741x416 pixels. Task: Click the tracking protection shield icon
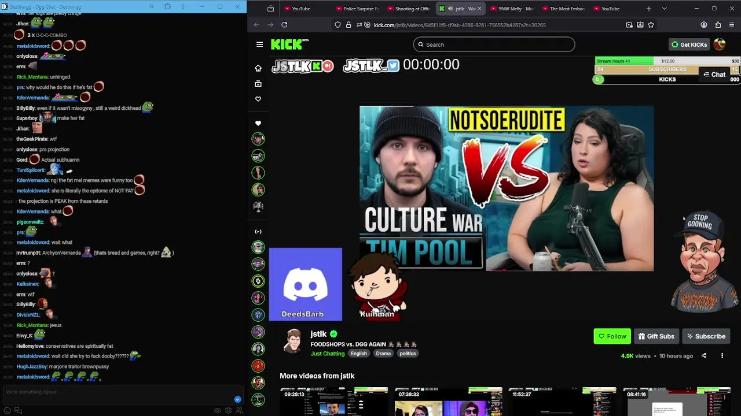[338, 25]
